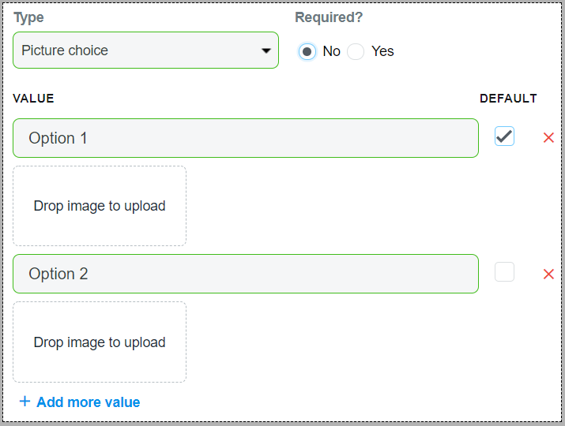Viewport: 565px width, 426px height.
Task: Open the Picture choice type dropdown
Action: pyautogui.click(x=145, y=50)
